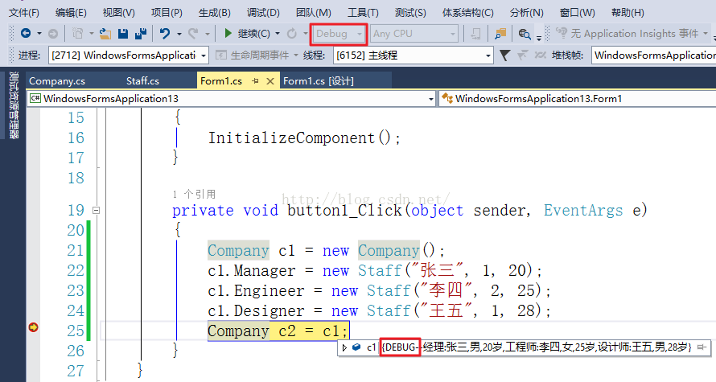Screen dimensions: 716x382
Task: Open the WindowsFormsApplication13 project navigation dropdown
Action: coord(231,99)
